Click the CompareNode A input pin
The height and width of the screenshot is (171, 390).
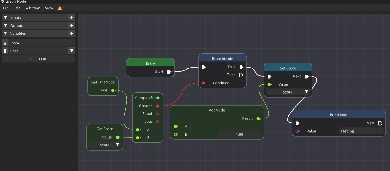click(x=138, y=130)
